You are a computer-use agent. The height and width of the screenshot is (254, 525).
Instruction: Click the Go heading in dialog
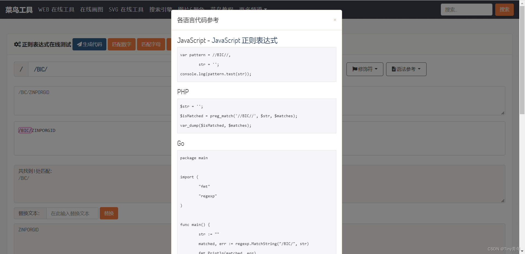coord(181,143)
